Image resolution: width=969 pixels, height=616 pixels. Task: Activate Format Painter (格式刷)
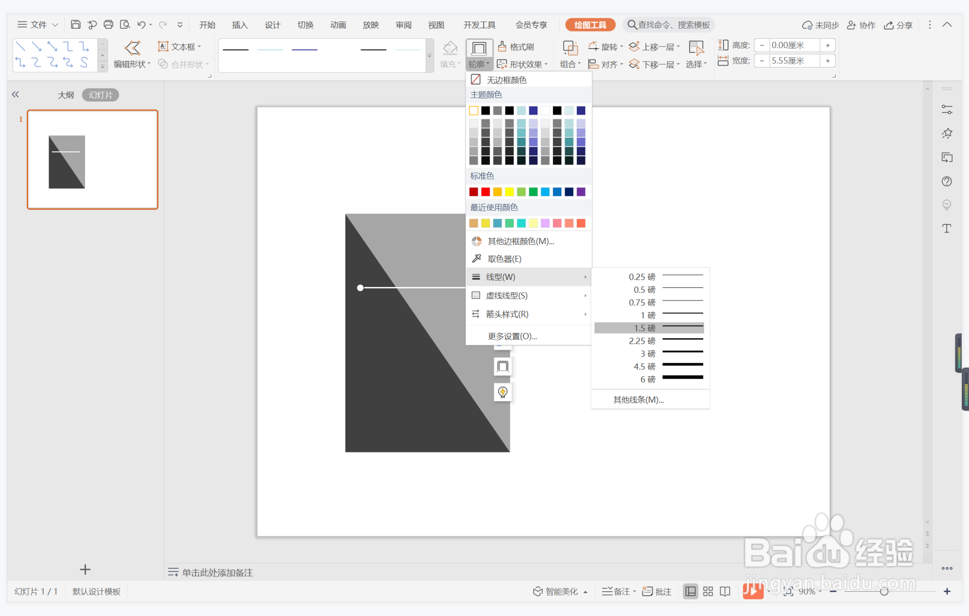tap(517, 47)
